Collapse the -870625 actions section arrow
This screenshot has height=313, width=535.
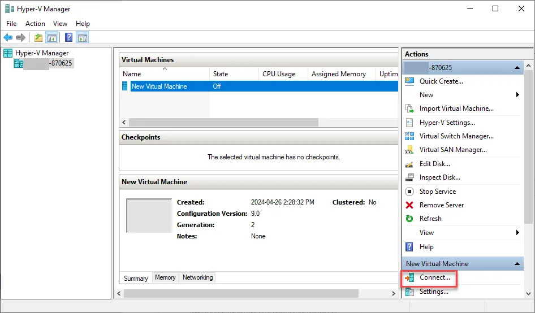click(517, 67)
